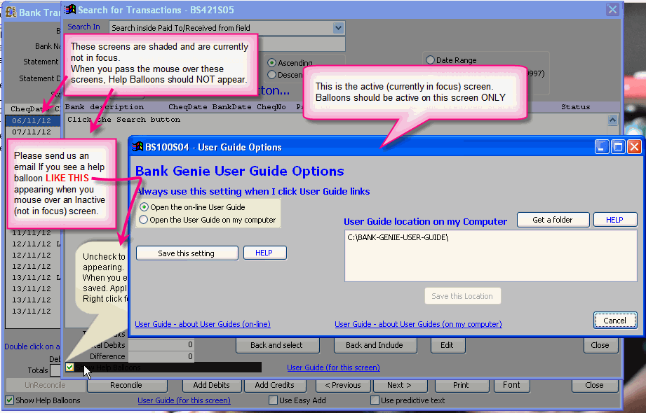This screenshot has width=646, height=413.
Task: Click in the User Guide location path field
Action: pos(490,255)
